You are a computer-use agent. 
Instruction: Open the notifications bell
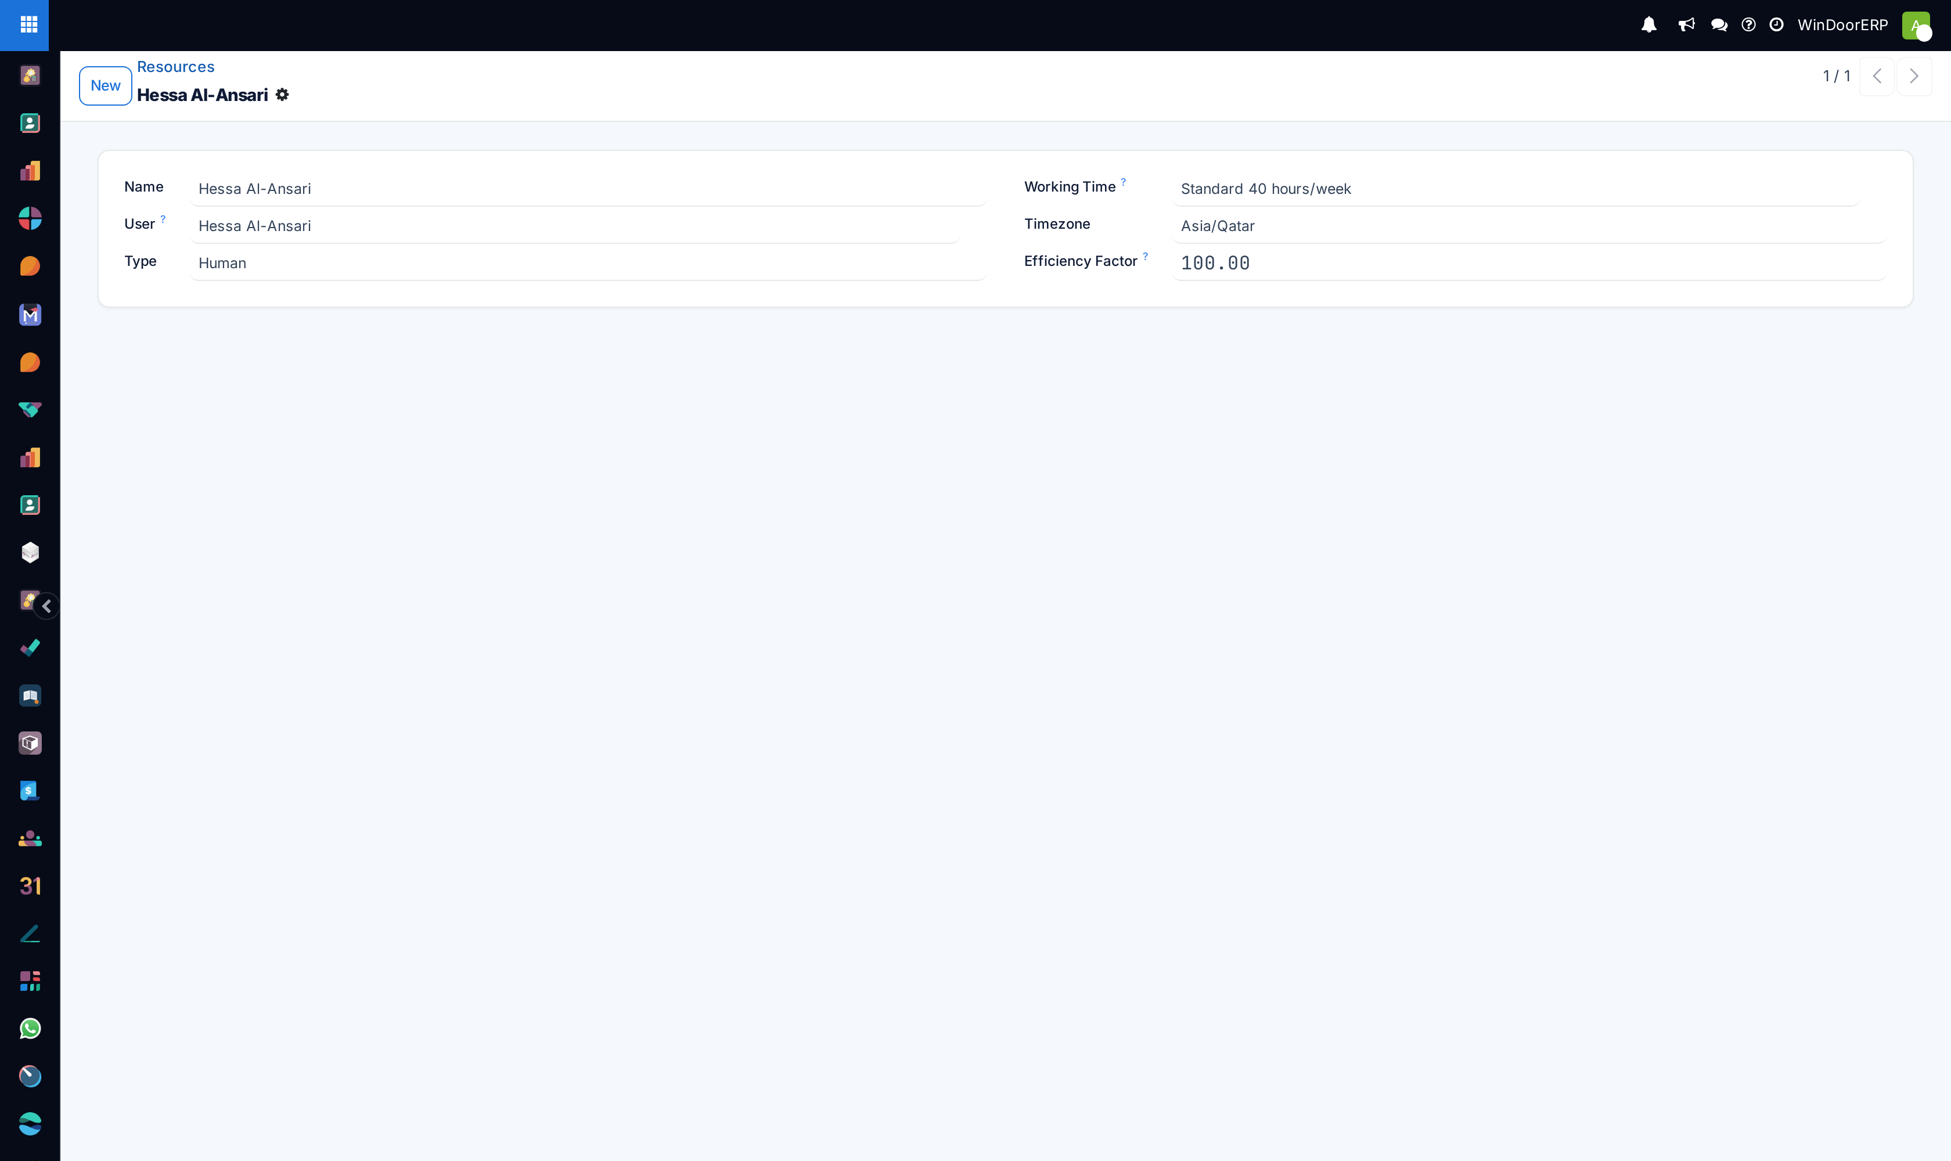point(1649,25)
